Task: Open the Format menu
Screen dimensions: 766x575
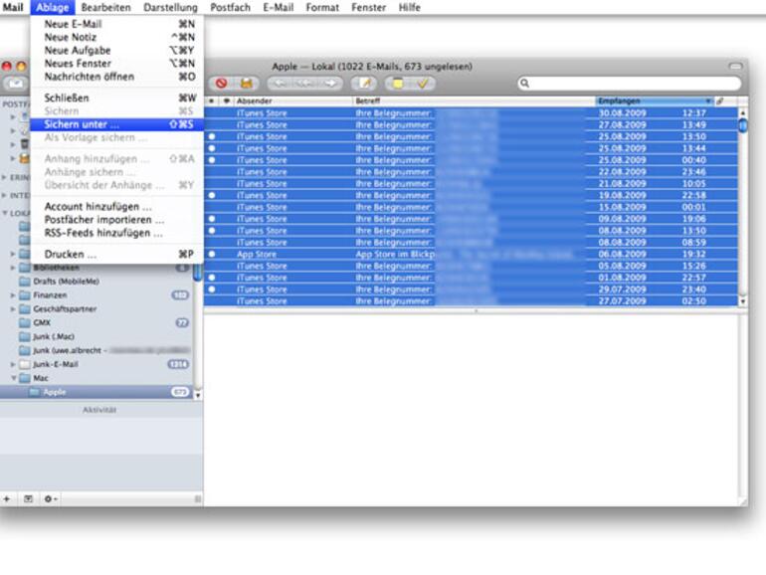Action: [322, 7]
